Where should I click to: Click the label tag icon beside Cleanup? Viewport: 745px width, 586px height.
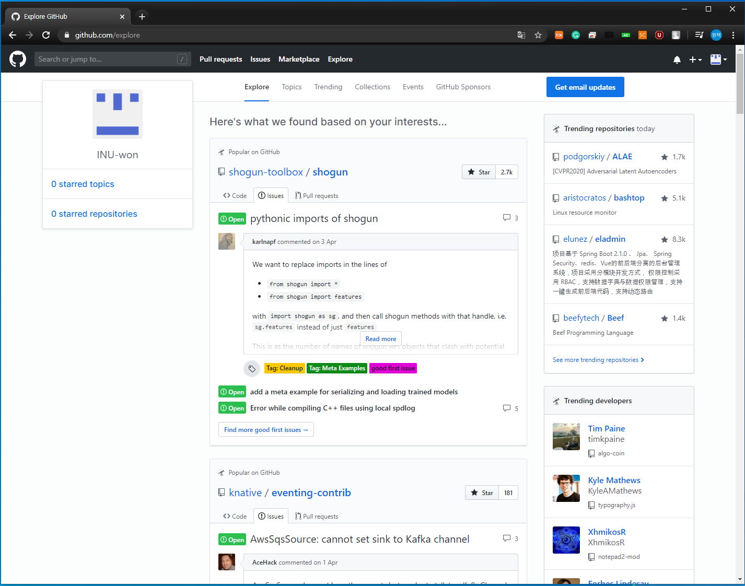pyautogui.click(x=252, y=369)
